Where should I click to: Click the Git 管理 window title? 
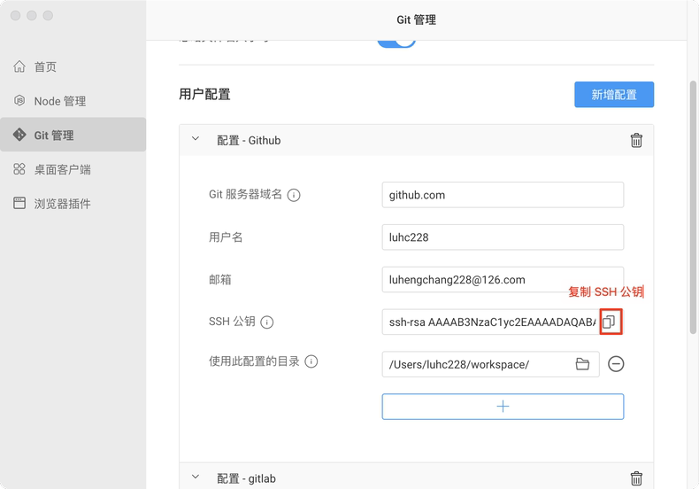[417, 20]
